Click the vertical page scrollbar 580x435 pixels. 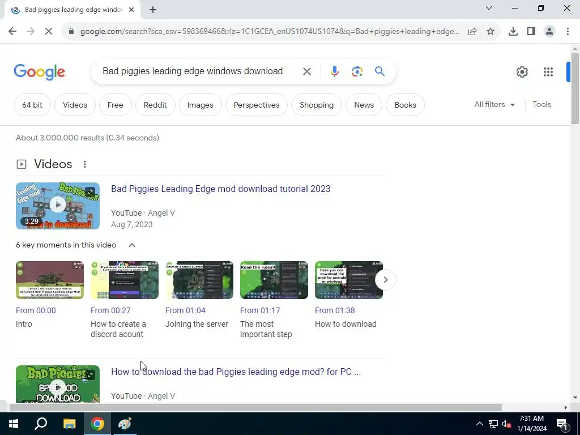[x=575, y=89]
